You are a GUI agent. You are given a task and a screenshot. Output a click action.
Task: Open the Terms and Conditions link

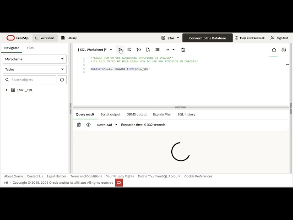[x=86, y=176]
